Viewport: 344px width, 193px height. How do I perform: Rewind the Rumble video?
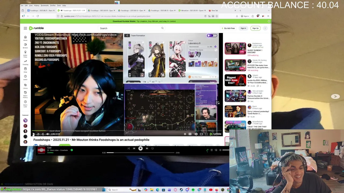point(38,134)
